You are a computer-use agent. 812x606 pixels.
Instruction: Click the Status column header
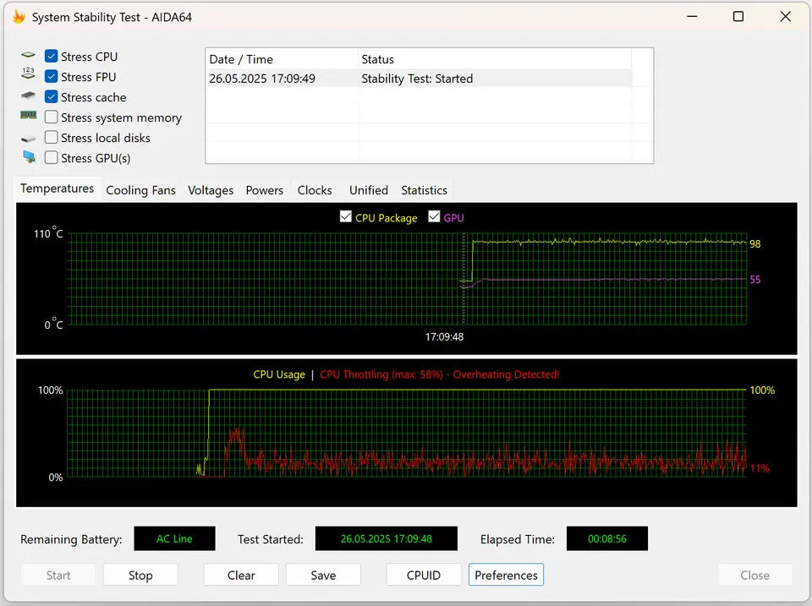click(495, 59)
